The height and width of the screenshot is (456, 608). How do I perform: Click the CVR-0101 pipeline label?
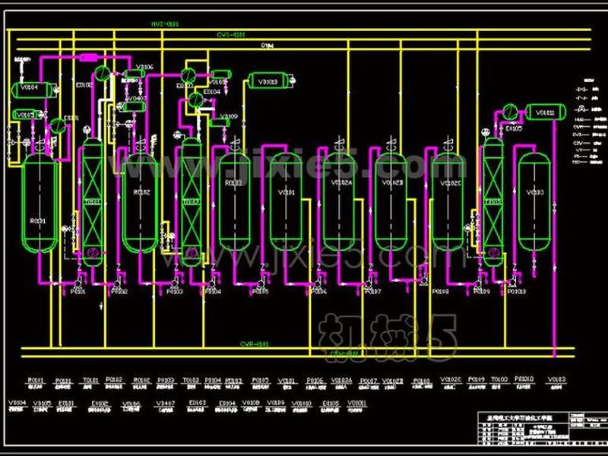(254, 344)
